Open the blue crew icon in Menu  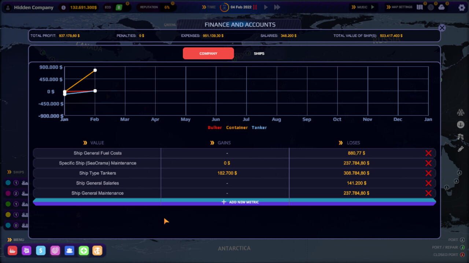click(69, 251)
